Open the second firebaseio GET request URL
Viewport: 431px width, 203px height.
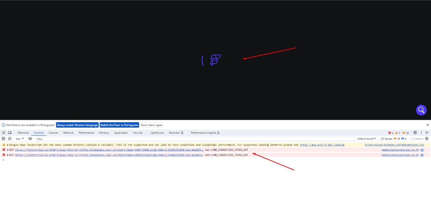click(109, 155)
